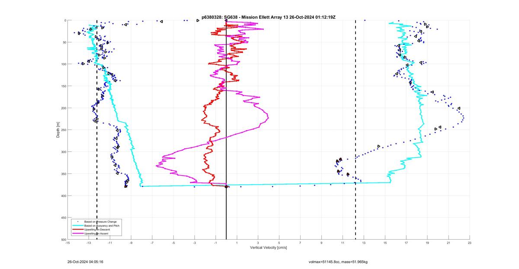
Task: Click depth tick label '400'
Action: pos(63,195)
